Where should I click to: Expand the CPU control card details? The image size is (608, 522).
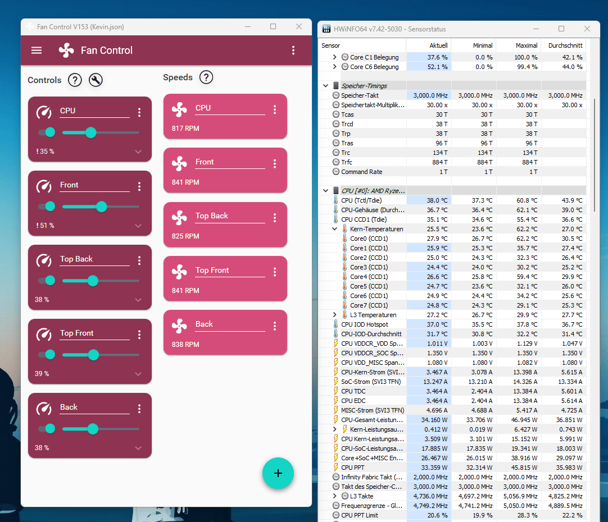(138, 152)
